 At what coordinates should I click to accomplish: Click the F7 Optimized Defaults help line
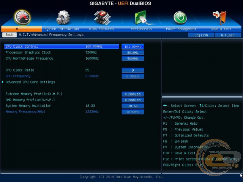pos(186,135)
